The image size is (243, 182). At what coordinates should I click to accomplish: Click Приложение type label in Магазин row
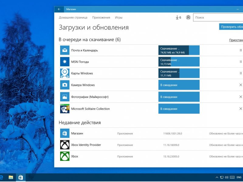tap(125, 133)
